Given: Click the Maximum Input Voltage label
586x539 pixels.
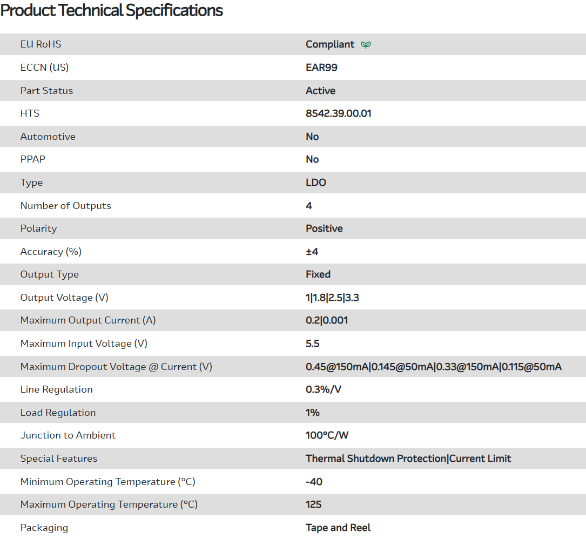Looking at the screenshot, I should (84, 343).
